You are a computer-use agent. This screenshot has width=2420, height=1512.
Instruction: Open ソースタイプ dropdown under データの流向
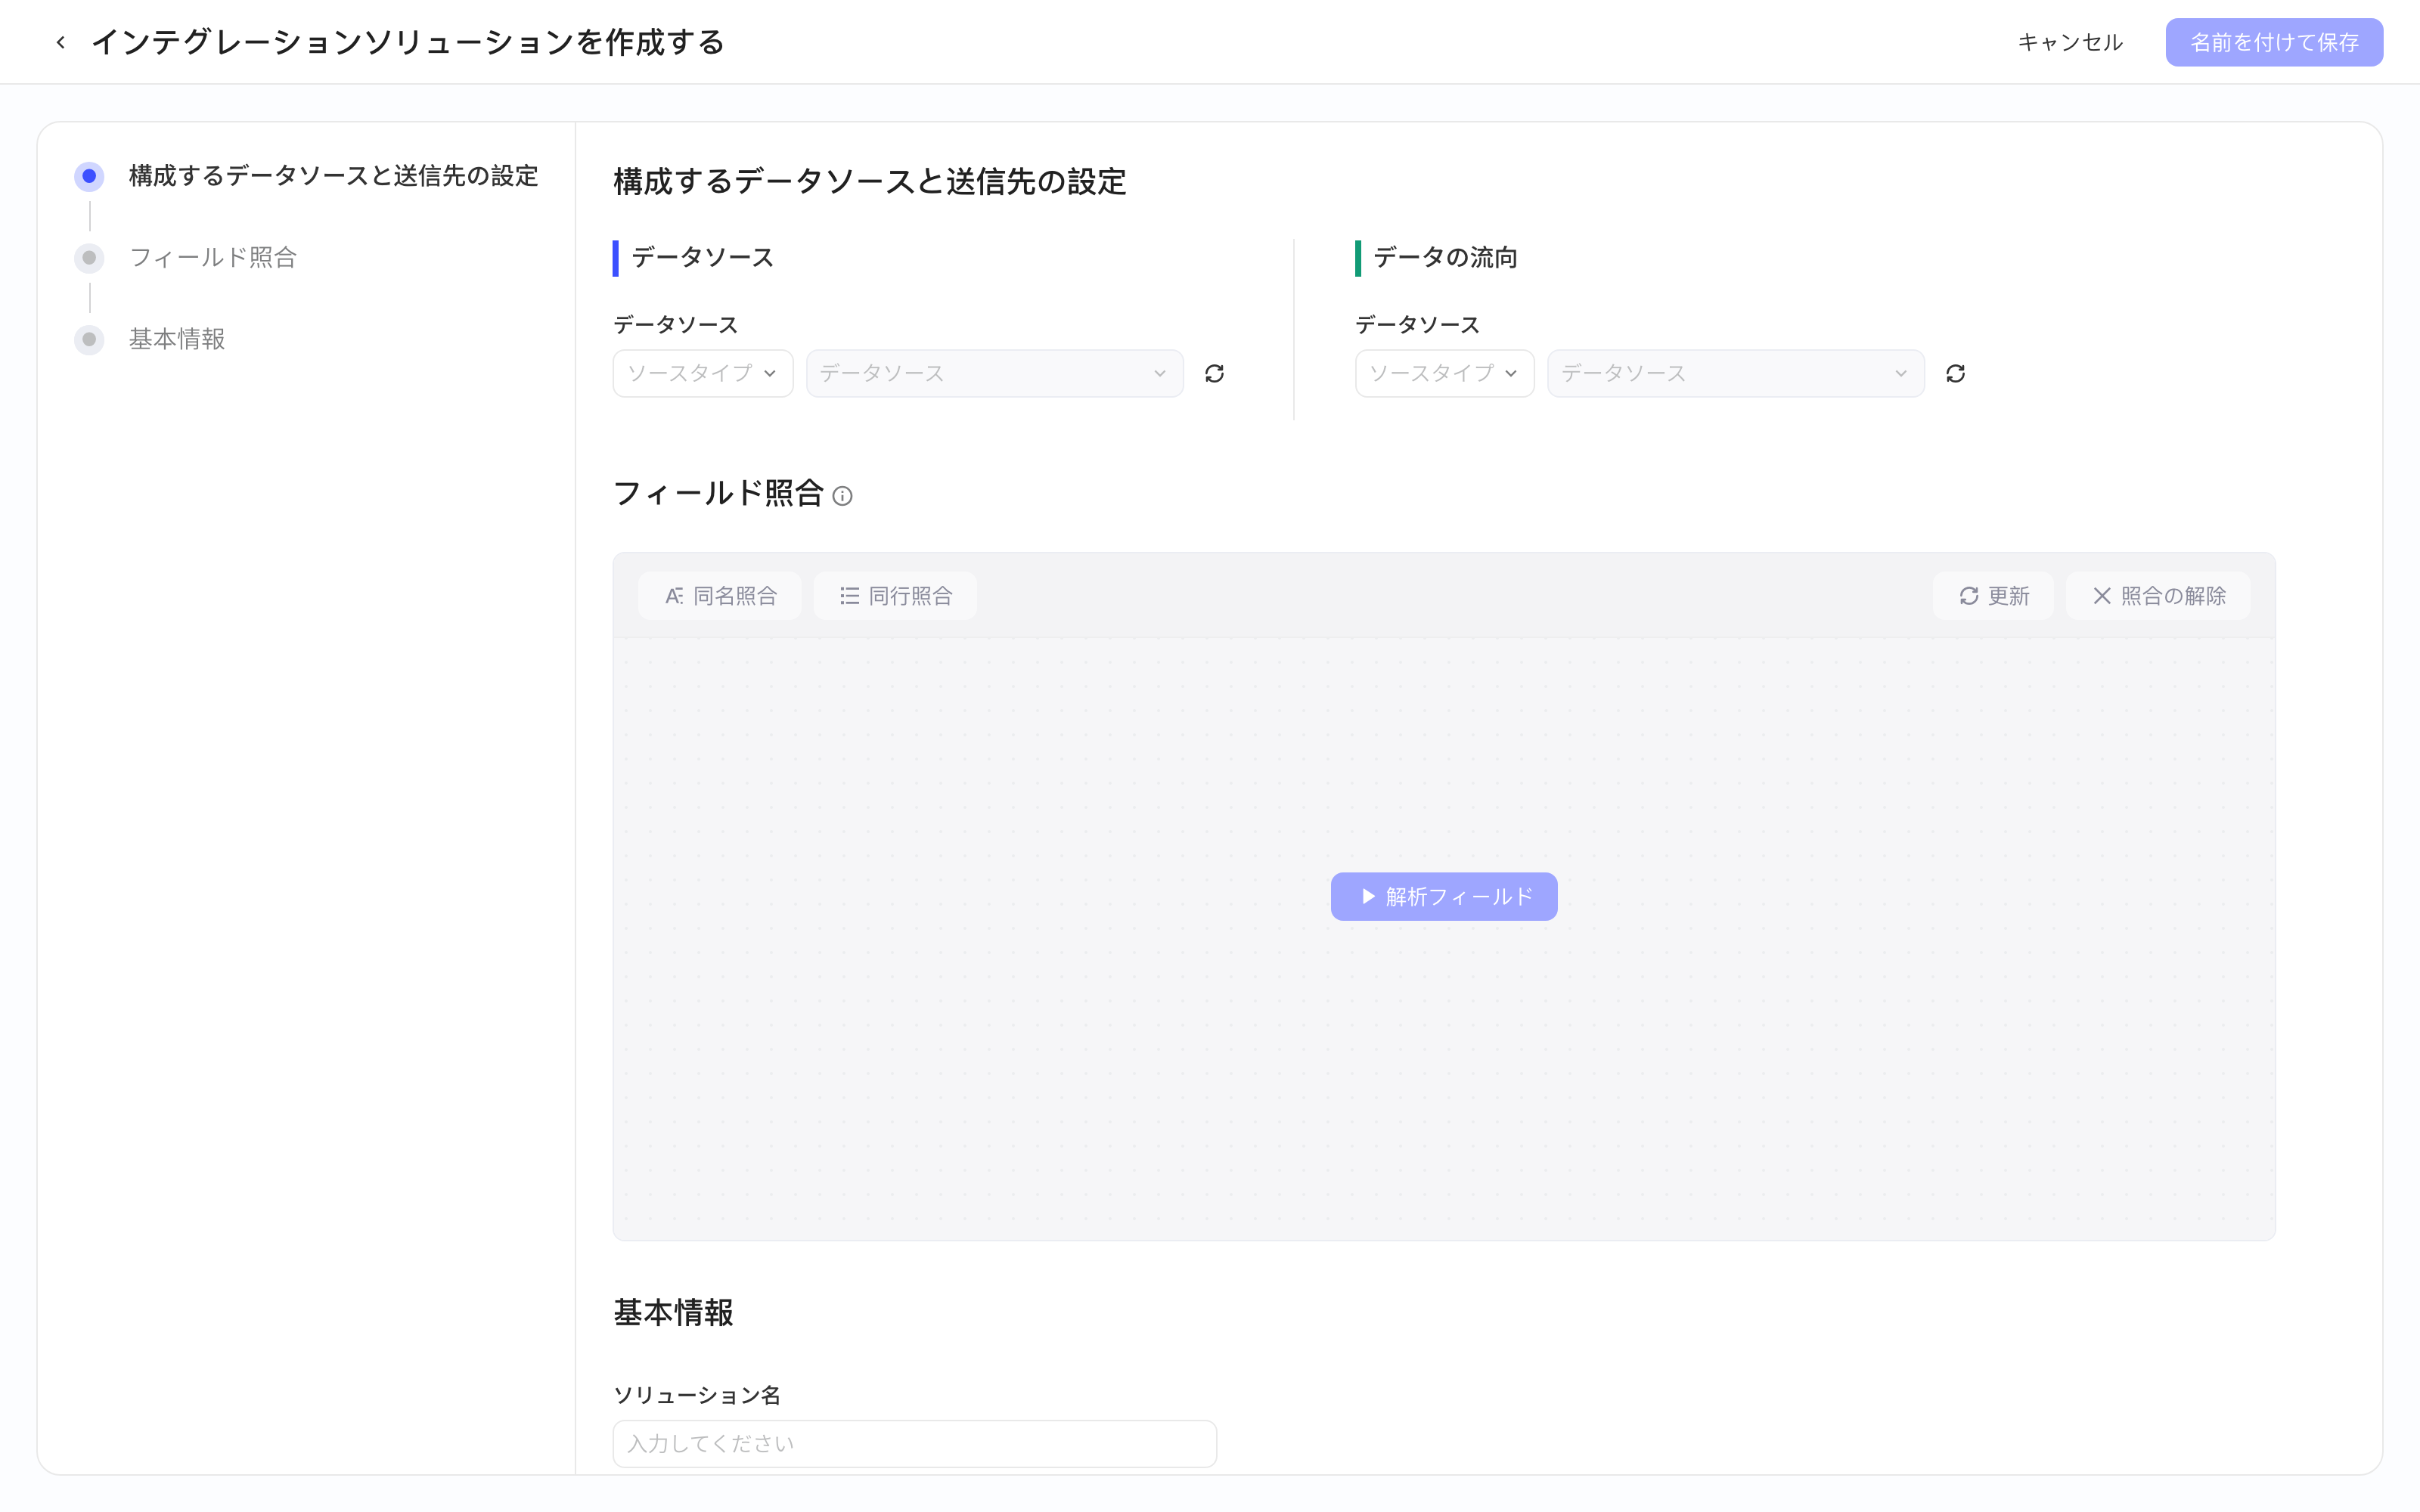pos(1444,373)
